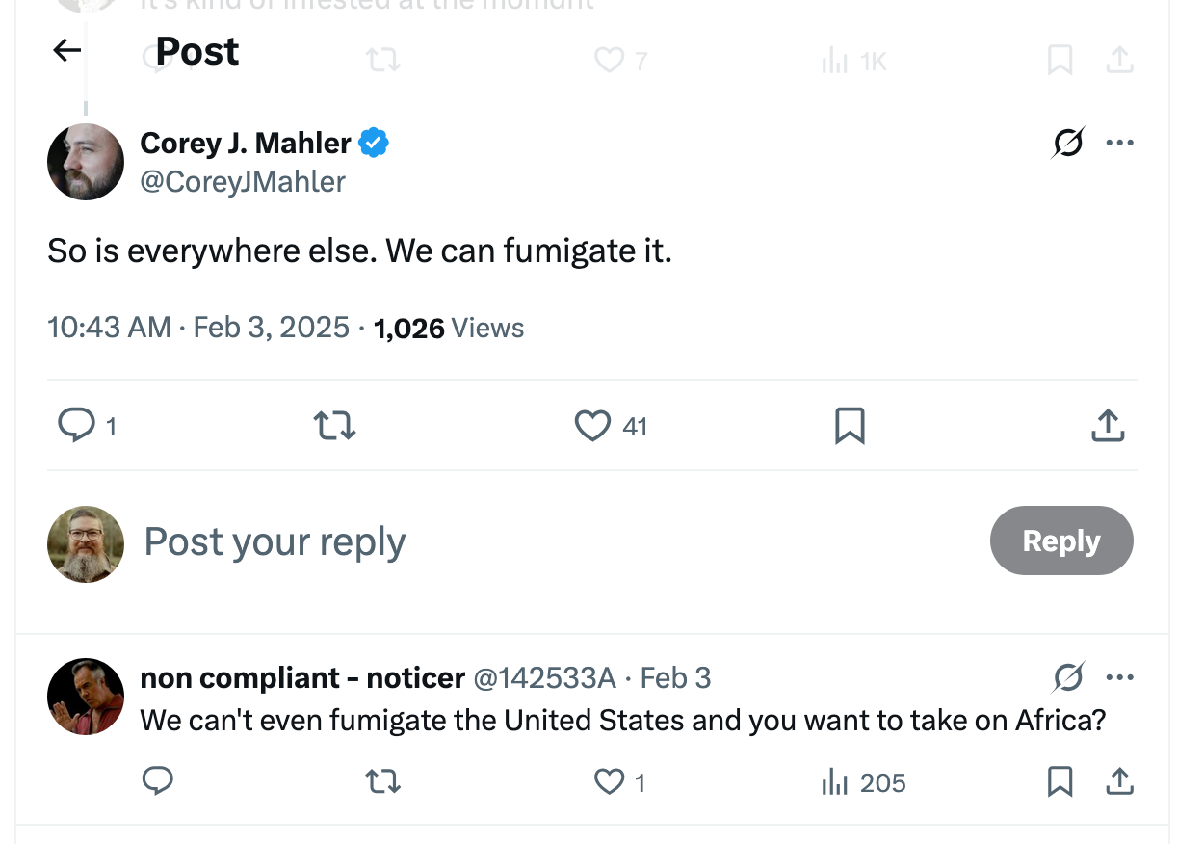Screen dimensions: 1178x844
Task: Like the fumigate post
Action: click(592, 425)
